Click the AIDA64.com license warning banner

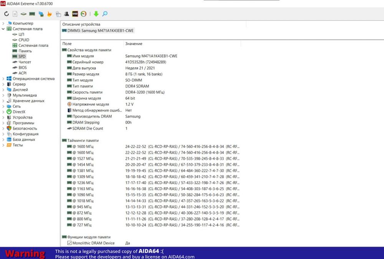pos(192,253)
